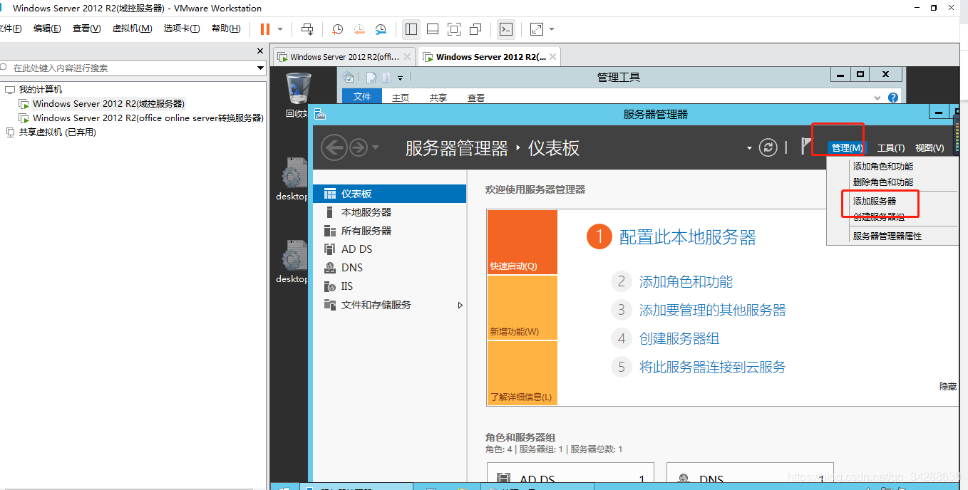The image size is (968, 490).
Task: Open the snapshot manager wrench icon
Action: tap(381, 29)
